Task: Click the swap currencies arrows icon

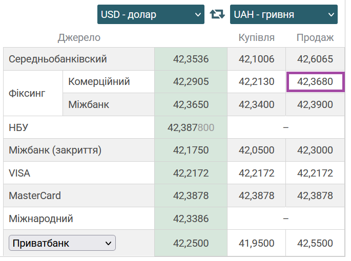Action: (x=217, y=14)
